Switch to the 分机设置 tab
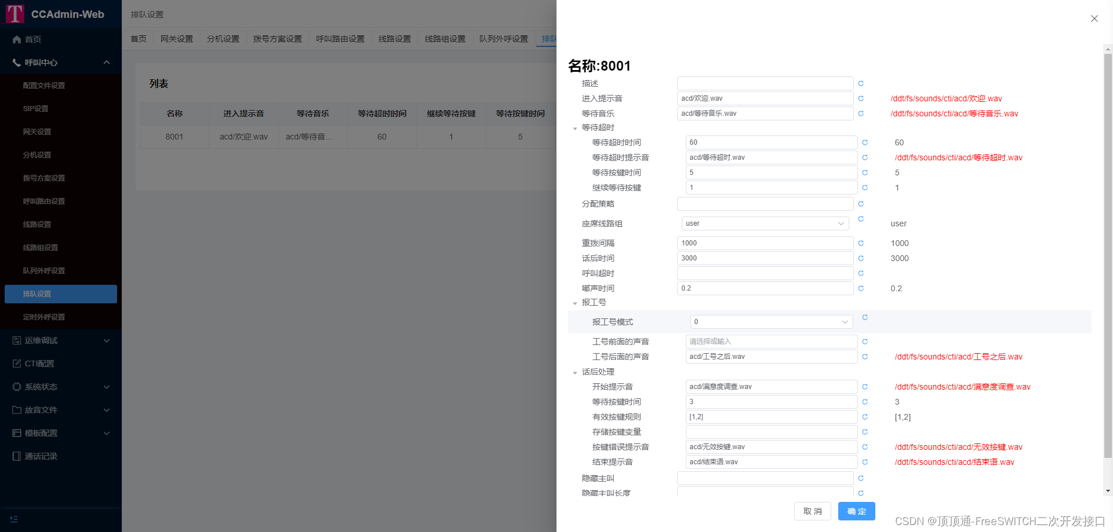The height and width of the screenshot is (532, 1113). pyautogui.click(x=223, y=39)
